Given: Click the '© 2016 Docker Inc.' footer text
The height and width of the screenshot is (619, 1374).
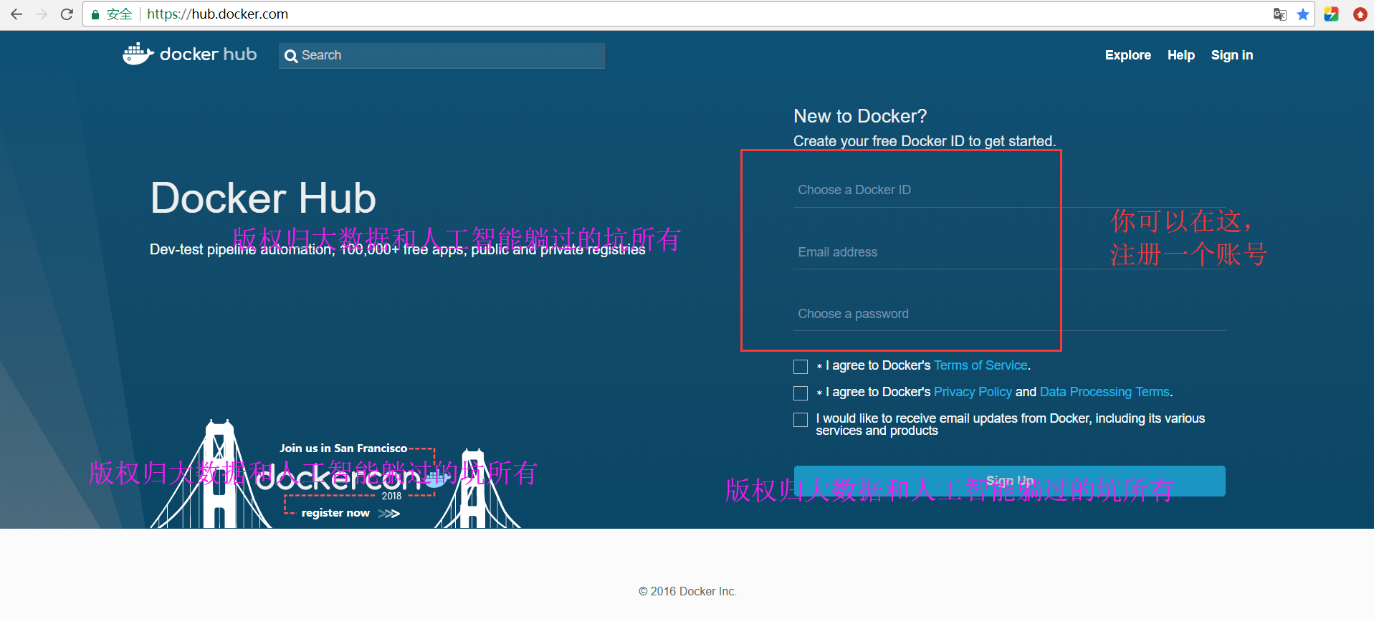Looking at the screenshot, I should click(x=687, y=591).
